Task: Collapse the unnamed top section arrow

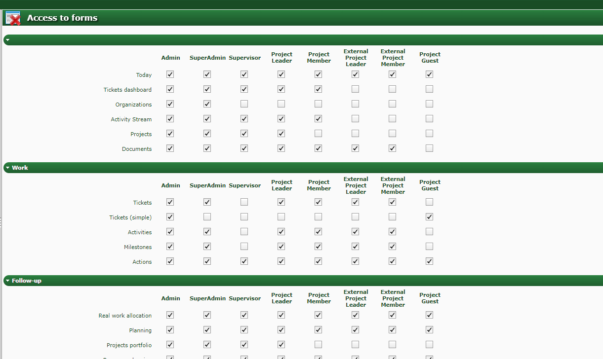Action: (7, 40)
